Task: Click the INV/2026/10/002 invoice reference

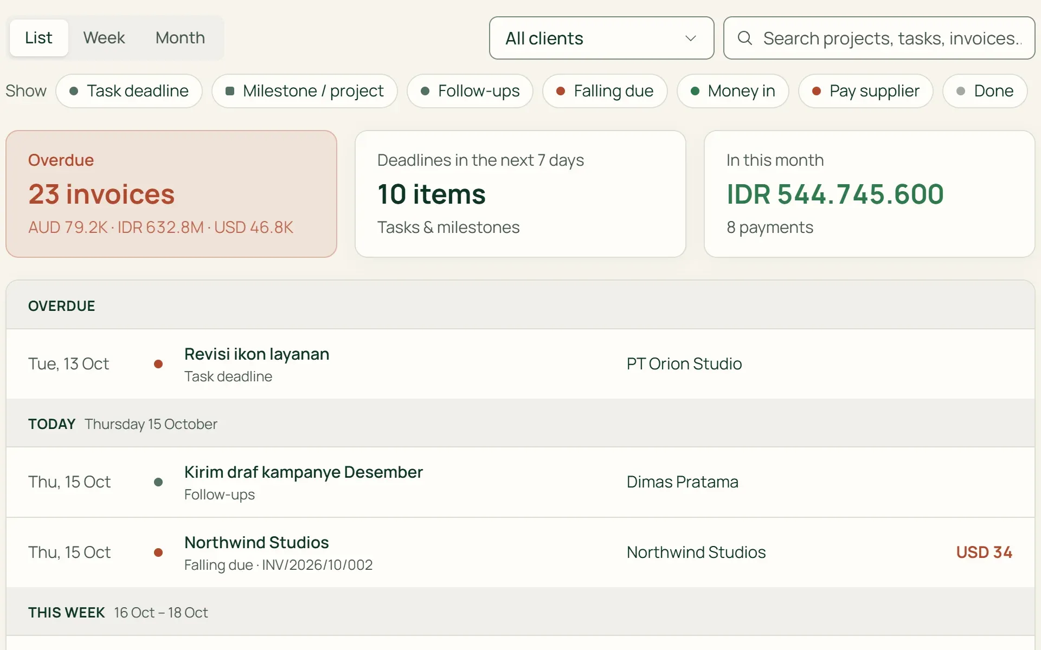Action: coord(317,565)
